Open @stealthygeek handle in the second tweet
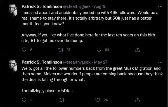 tap(77, 62)
